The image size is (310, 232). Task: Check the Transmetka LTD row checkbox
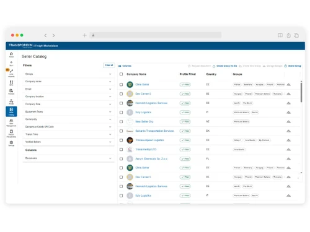121,150
